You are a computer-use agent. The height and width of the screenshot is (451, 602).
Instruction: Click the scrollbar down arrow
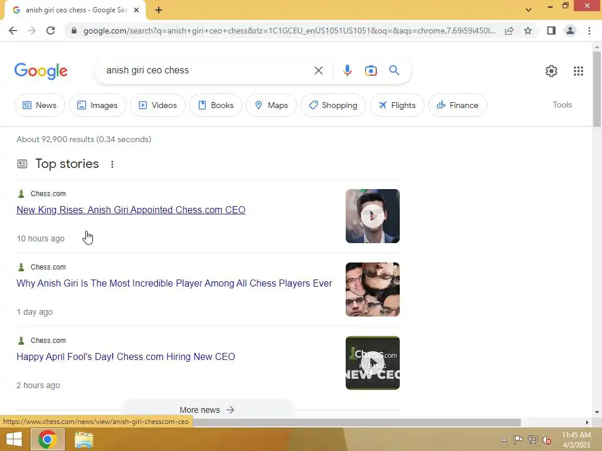[x=597, y=412]
